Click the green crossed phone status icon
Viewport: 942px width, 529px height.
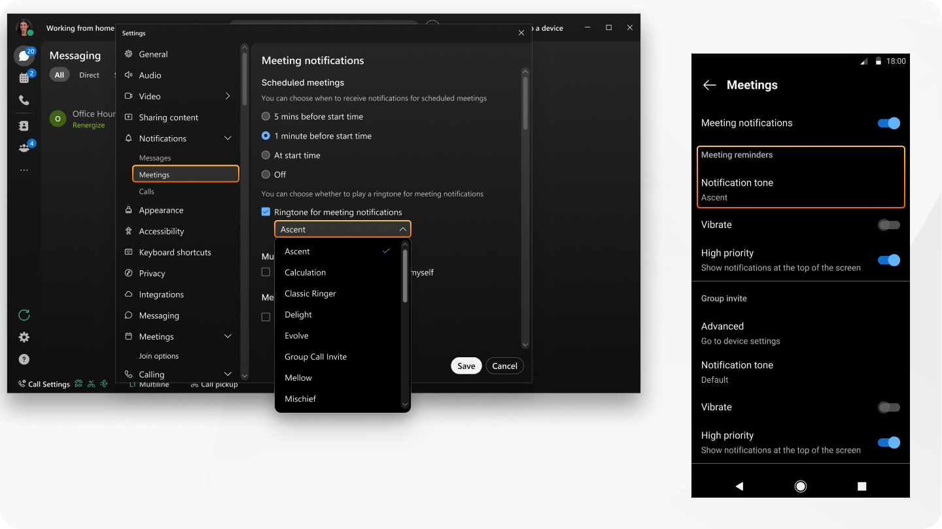pyautogui.click(x=92, y=384)
